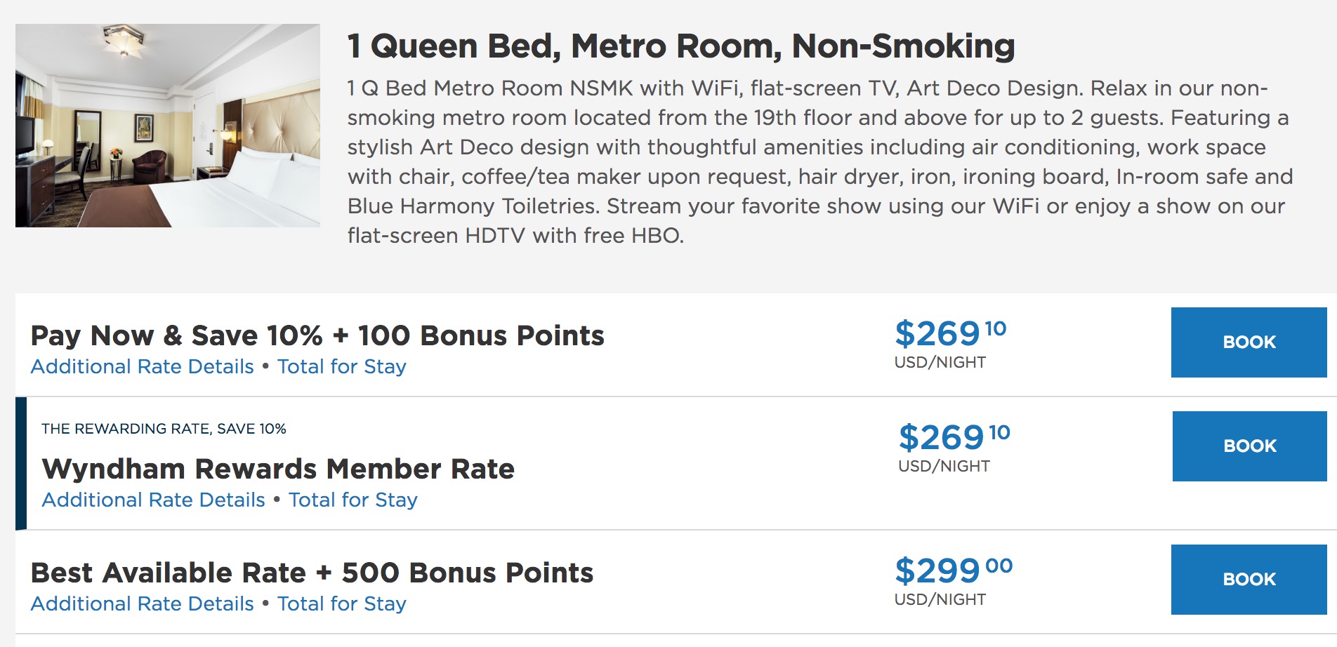Viewport: 1337px width, 647px height.
Task: Book the Best Available Rate option
Action: [1249, 580]
